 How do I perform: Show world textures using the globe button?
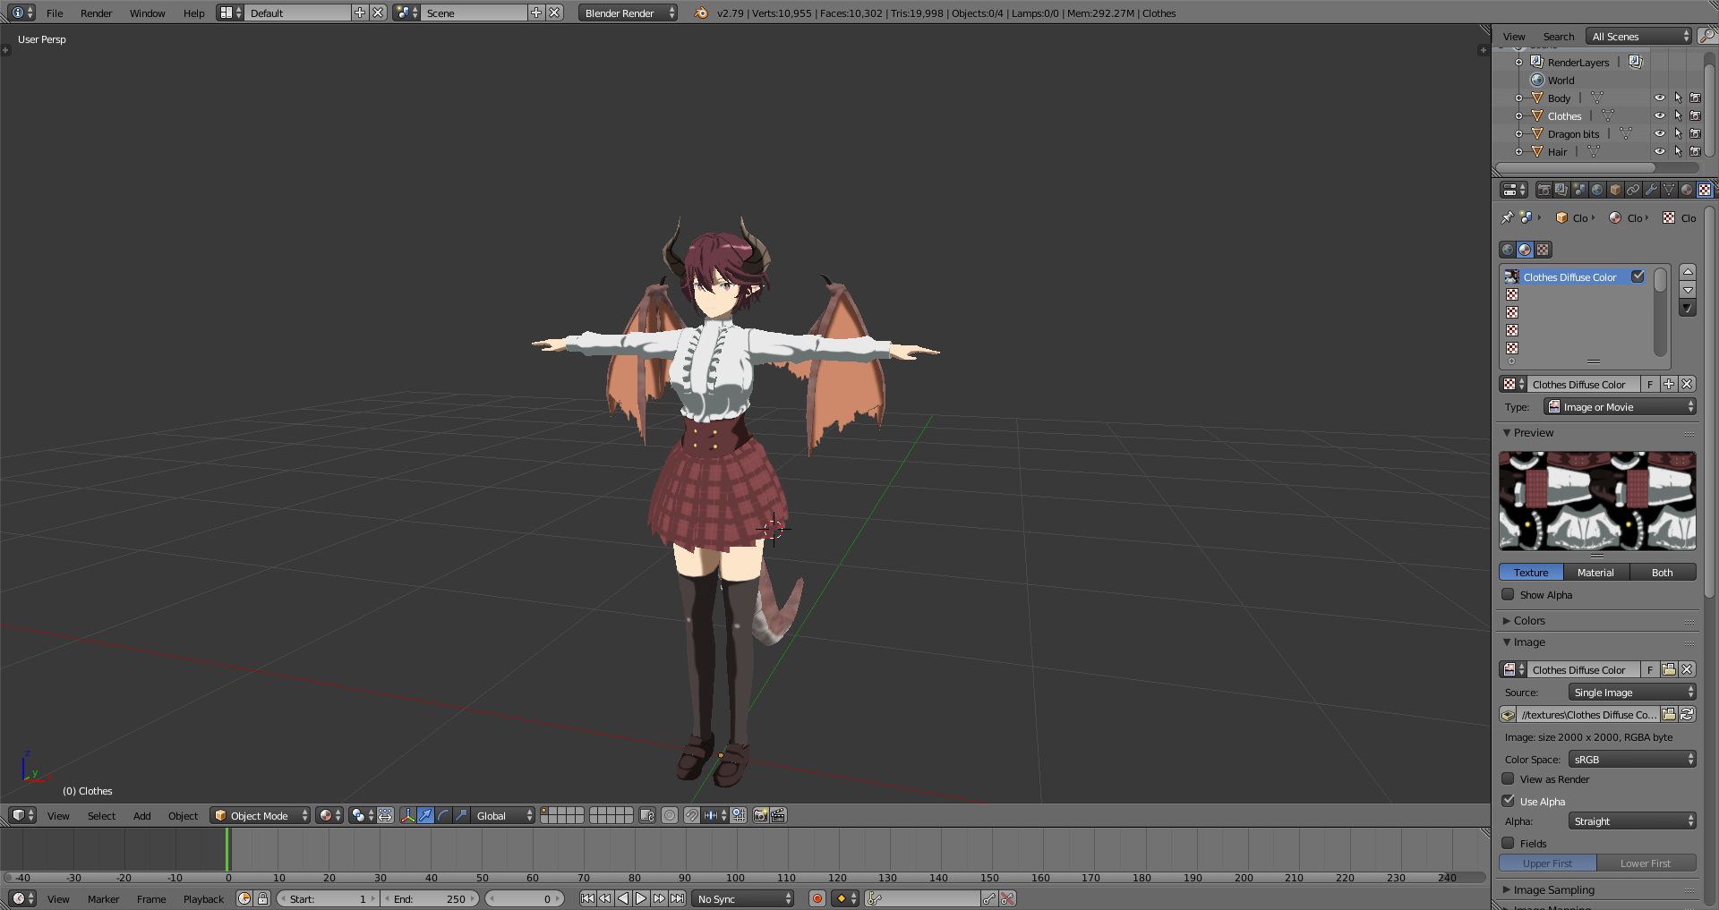(1508, 250)
